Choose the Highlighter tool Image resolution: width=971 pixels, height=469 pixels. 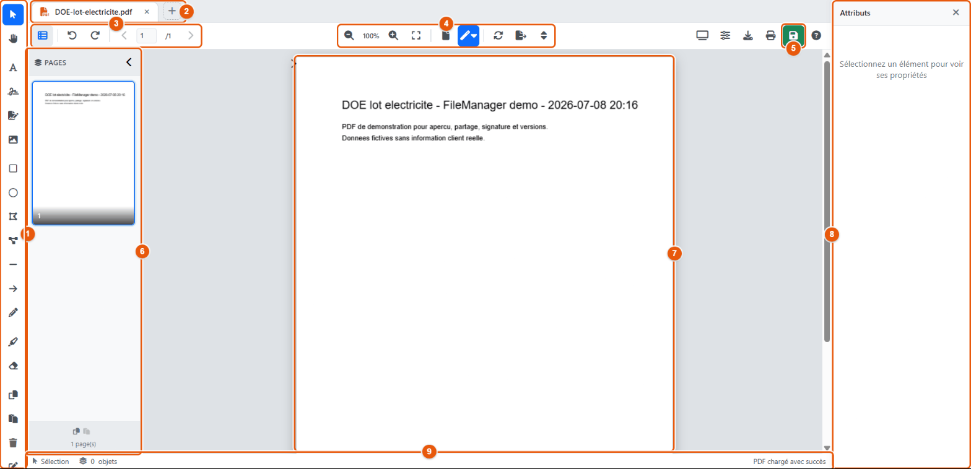point(13,341)
